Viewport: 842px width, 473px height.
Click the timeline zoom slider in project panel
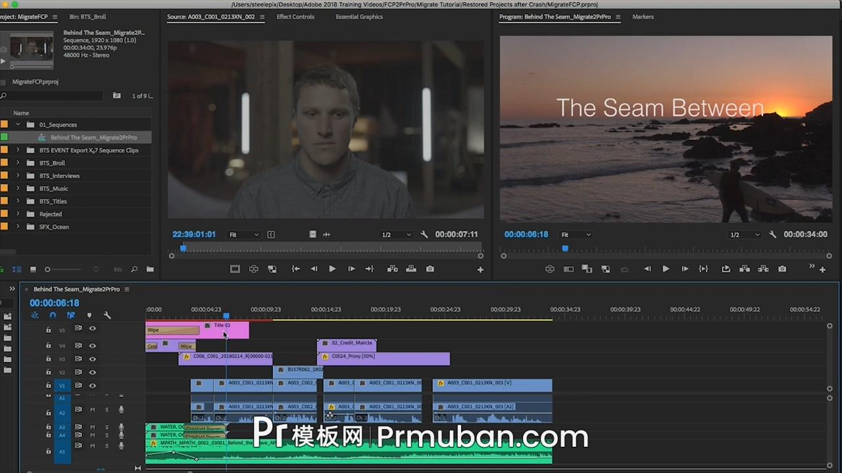pos(47,269)
